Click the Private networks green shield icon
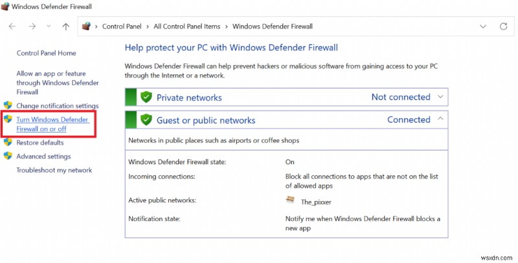This screenshot has width=518, height=263. pos(146,98)
